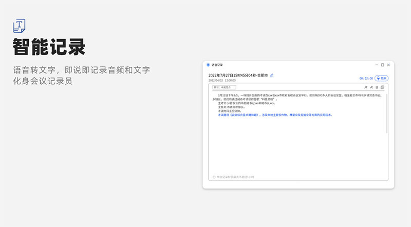411x227 pixels.
Task: Click the empty area inside the transcript editor
Action: pyautogui.click(x=298, y=149)
